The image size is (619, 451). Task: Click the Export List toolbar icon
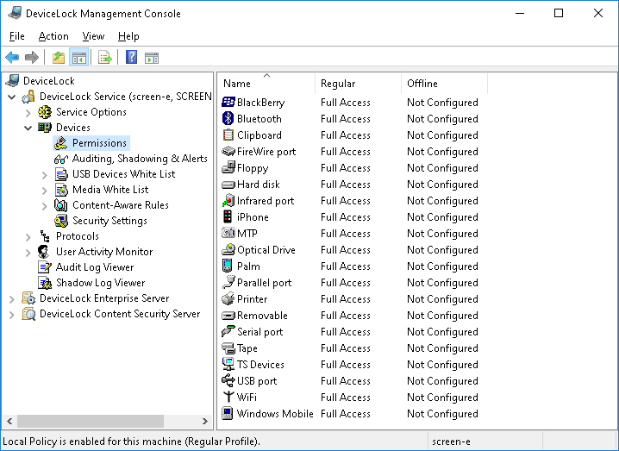[105, 58]
